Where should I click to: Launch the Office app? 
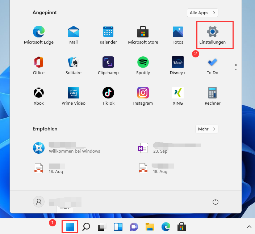(x=39, y=65)
